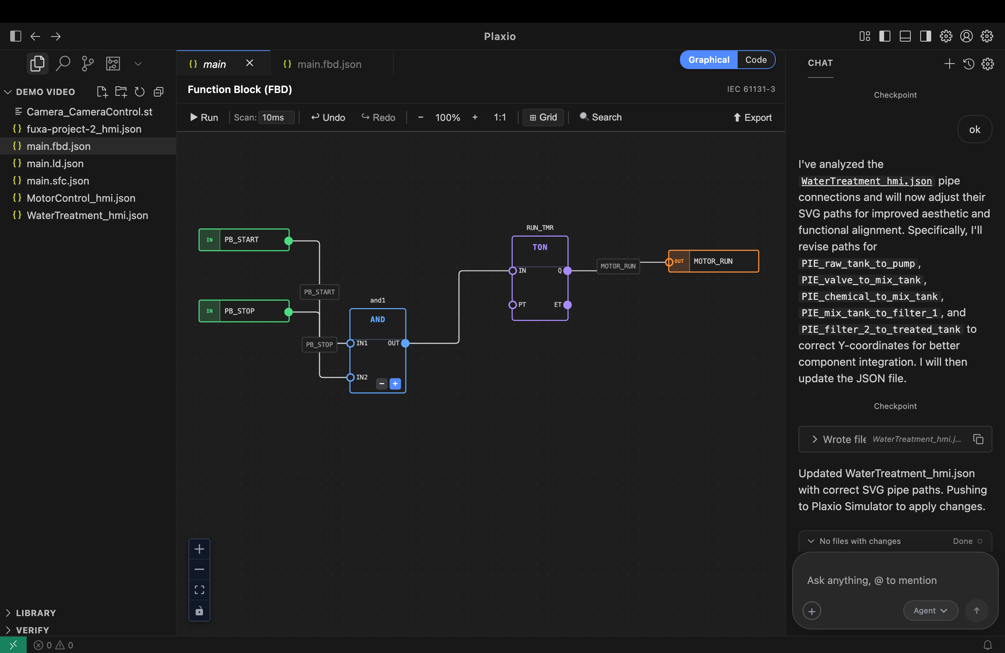
Task: Open the WaterTreatment_hmi.json link in chat
Action: pyautogui.click(x=866, y=181)
